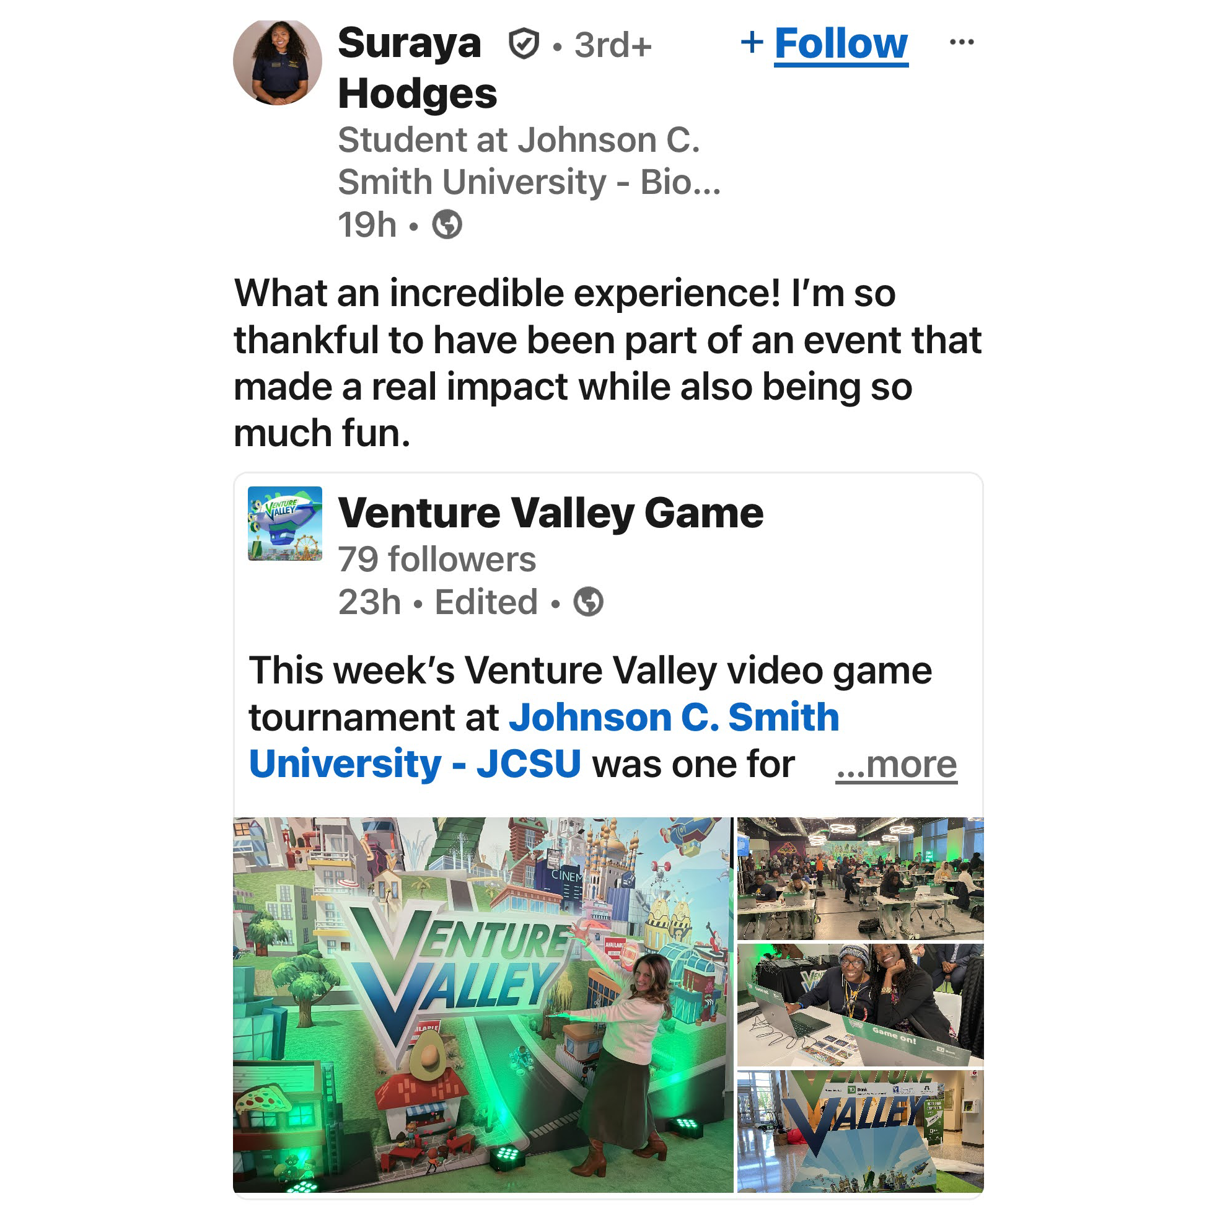Viewport: 1217px width, 1217px height.
Task: Click the 3rd+ connection degree label
Action: 612,45
